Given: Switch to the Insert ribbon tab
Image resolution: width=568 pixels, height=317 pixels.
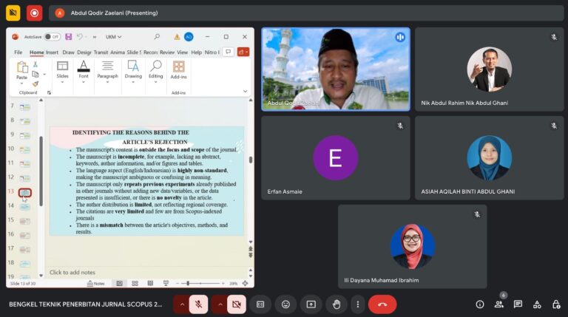Looking at the screenshot, I should pyautogui.click(x=52, y=52).
